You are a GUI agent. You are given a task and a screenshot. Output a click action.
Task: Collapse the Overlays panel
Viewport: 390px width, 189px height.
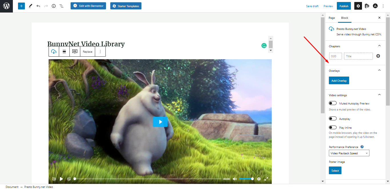379,70
